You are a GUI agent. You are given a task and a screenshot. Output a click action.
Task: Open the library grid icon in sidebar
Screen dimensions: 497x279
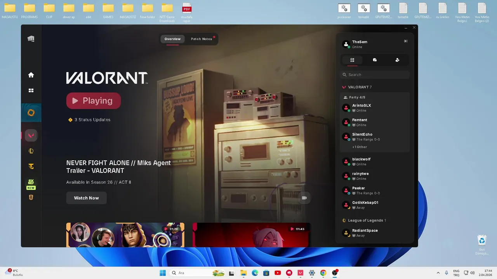[x=31, y=90]
